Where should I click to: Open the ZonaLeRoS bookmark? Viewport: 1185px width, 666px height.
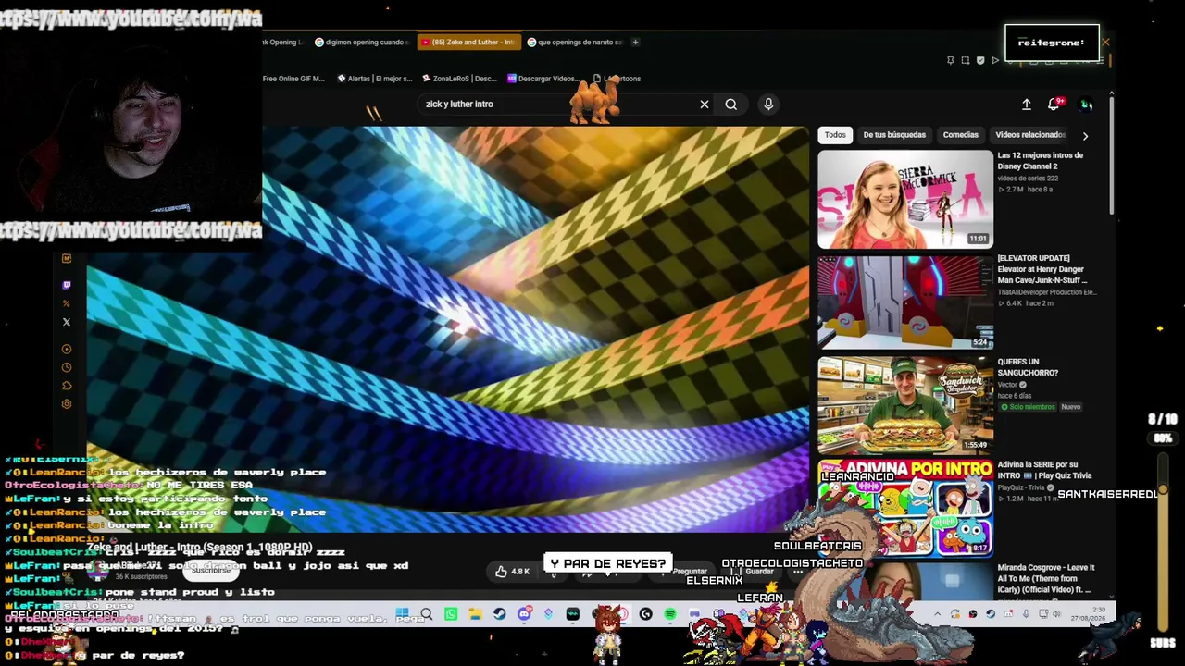[459, 79]
